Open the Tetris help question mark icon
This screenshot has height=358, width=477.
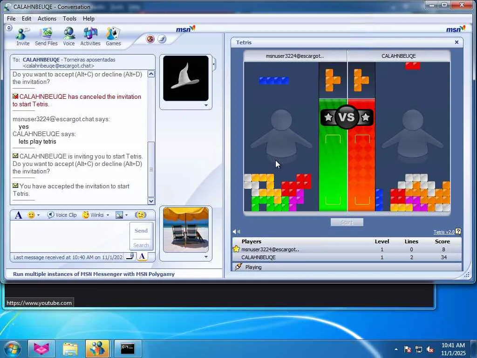click(x=458, y=232)
